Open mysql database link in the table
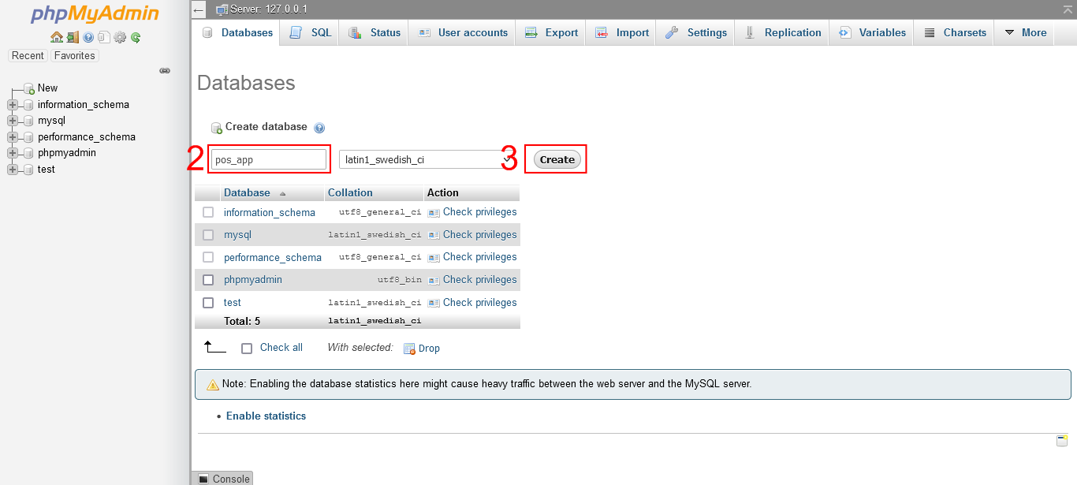Image resolution: width=1077 pixels, height=485 pixels. click(x=237, y=235)
